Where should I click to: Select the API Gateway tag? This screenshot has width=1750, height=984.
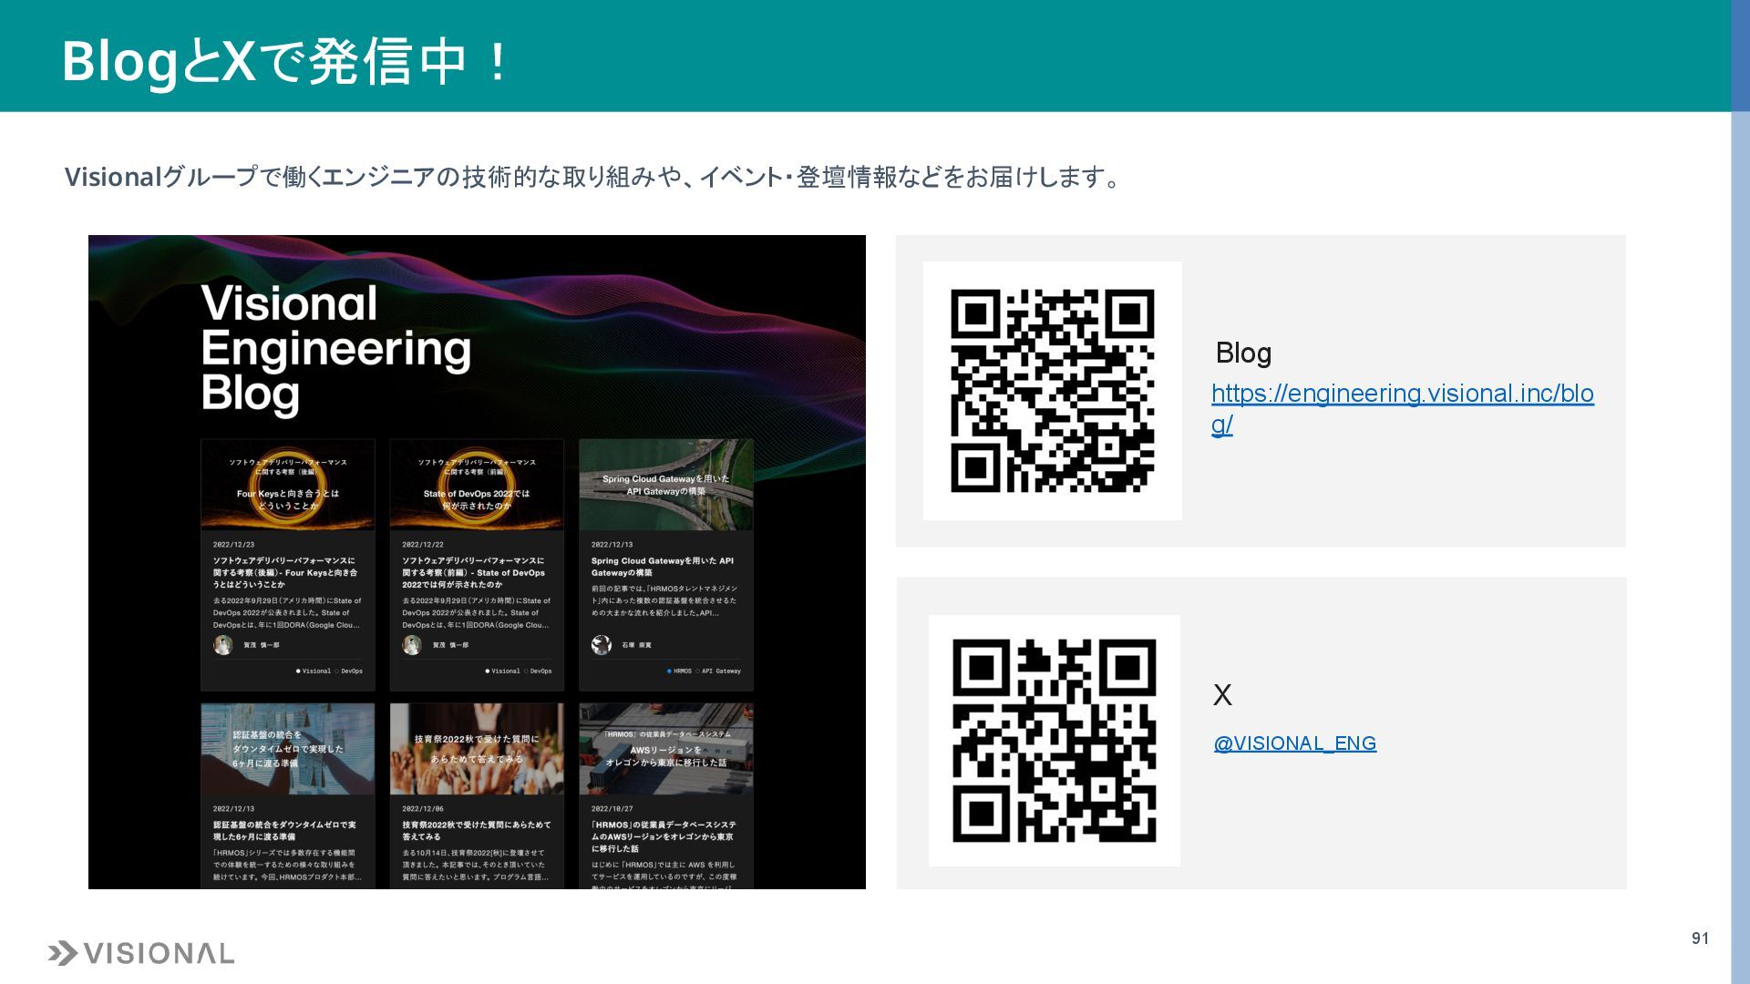(719, 671)
